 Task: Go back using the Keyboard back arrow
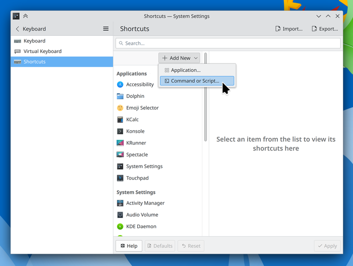click(18, 29)
